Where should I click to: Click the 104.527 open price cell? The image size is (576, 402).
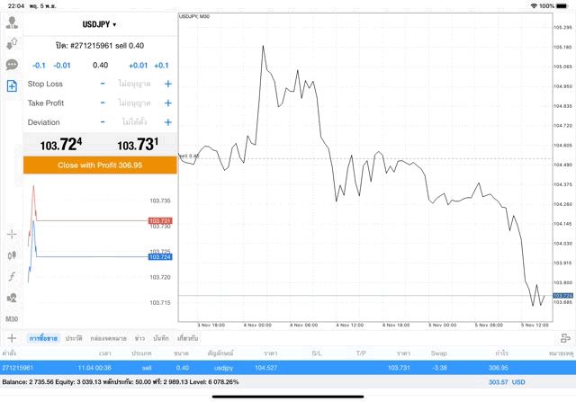[266, 368]
